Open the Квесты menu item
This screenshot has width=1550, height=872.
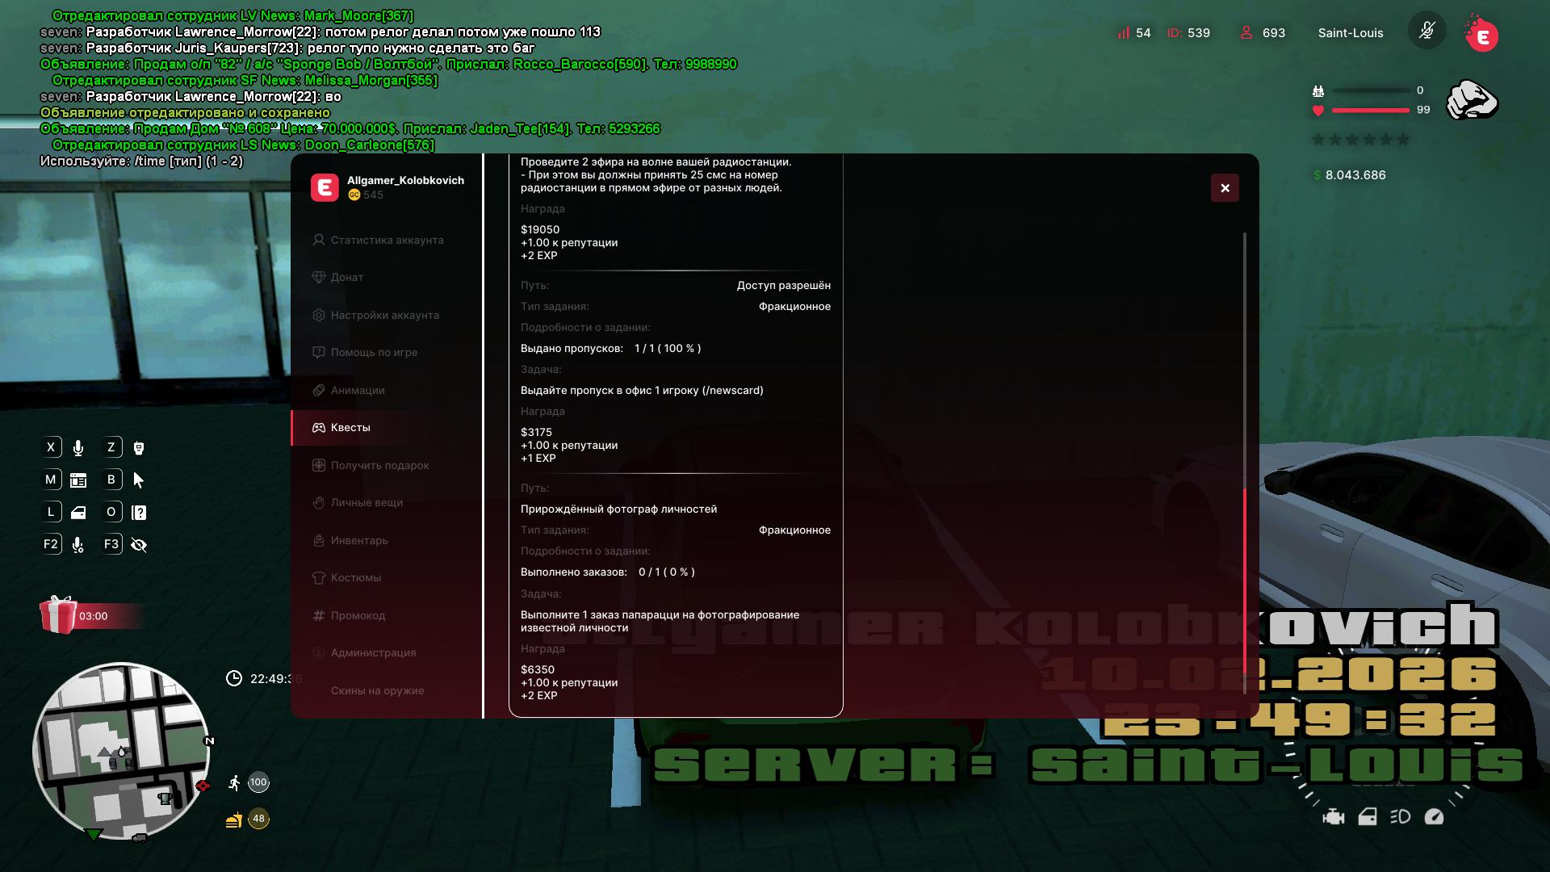pos(350,428)
